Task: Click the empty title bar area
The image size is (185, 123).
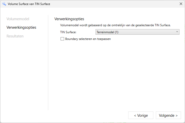Action: (x=113, y=4)
